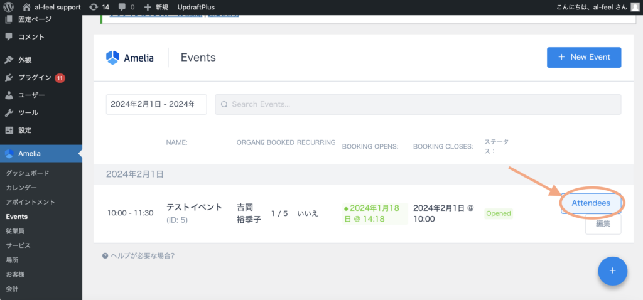The height and width of the screenshot is (300, 643).
Task: Open the 新規 new content menu
Action: [156, 7]
